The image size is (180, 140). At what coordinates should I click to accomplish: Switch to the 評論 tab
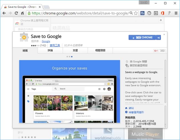coord(50,50)
